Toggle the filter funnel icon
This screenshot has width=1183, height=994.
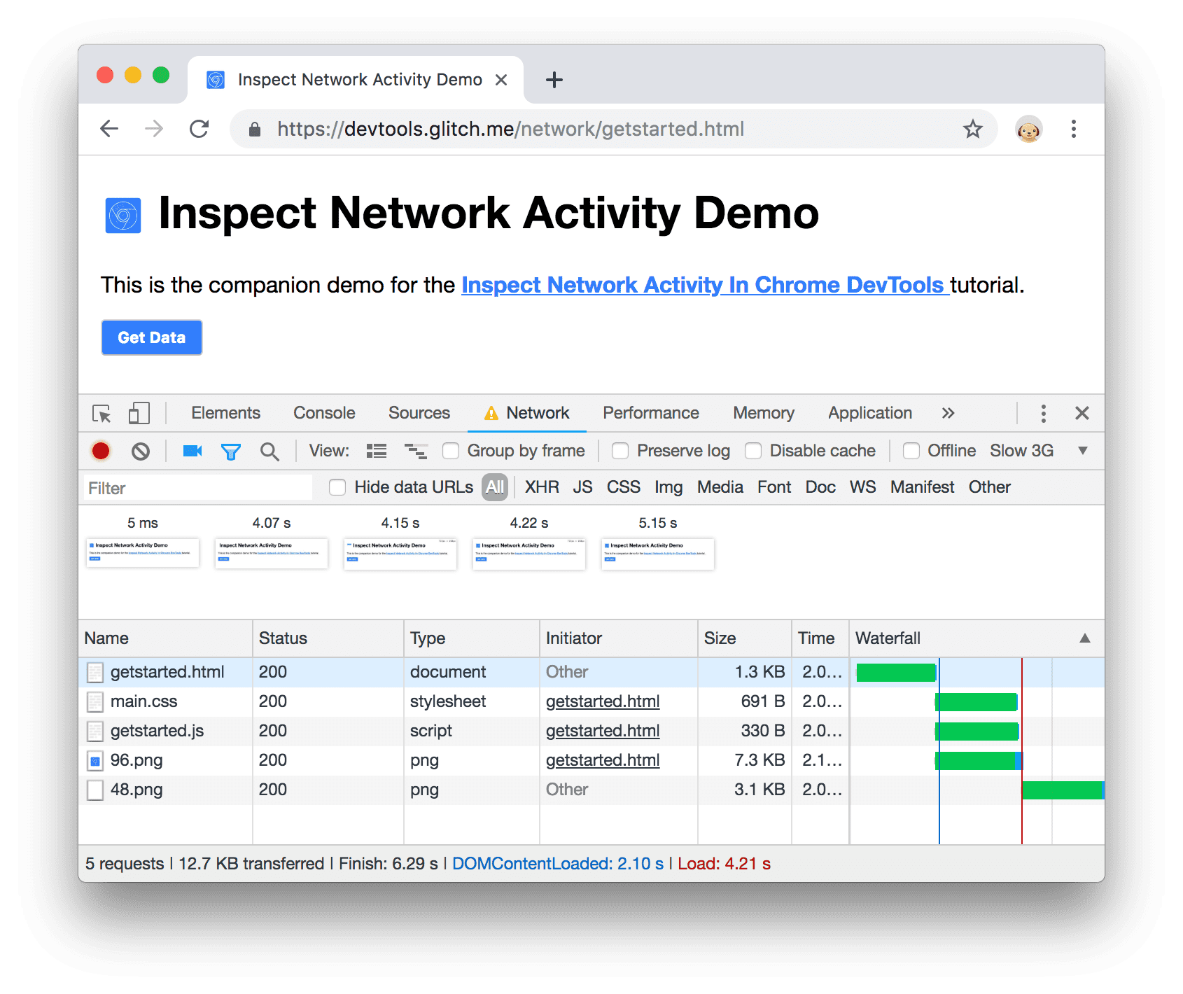coord(231,451)
